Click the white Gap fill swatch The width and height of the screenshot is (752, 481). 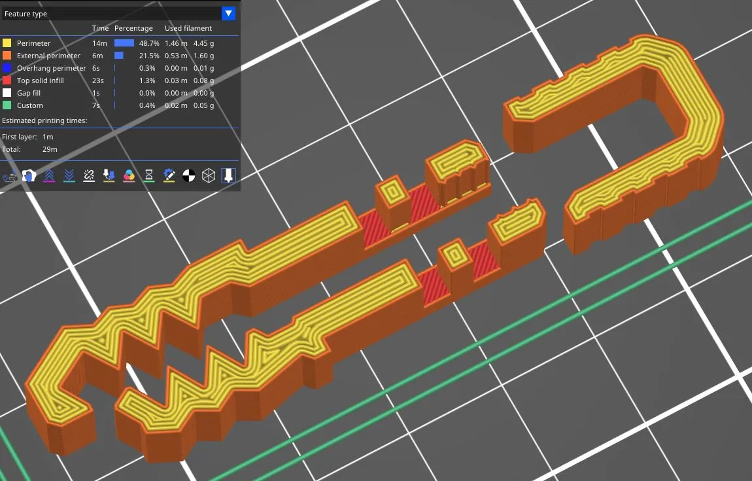point(7,93)
